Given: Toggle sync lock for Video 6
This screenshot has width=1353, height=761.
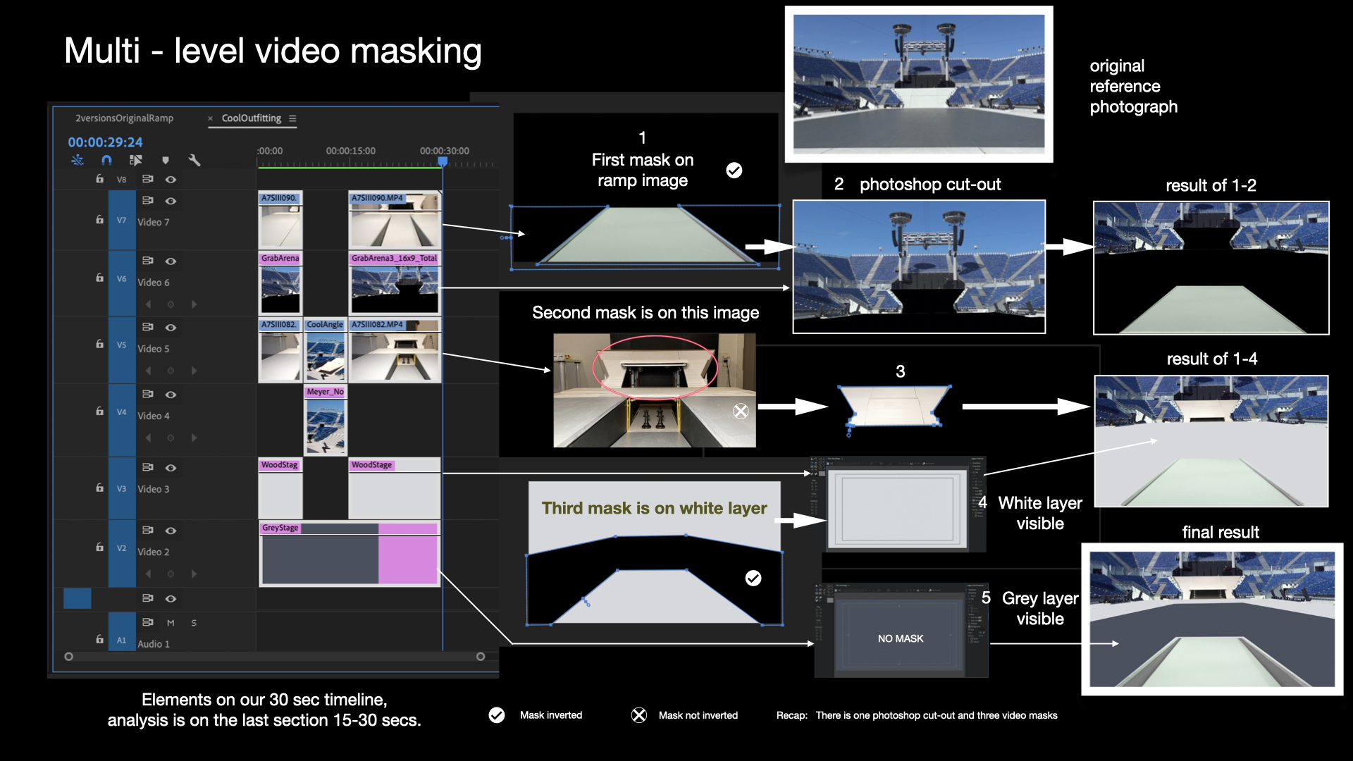Looking at the screenshot, I should pos(147,261).
